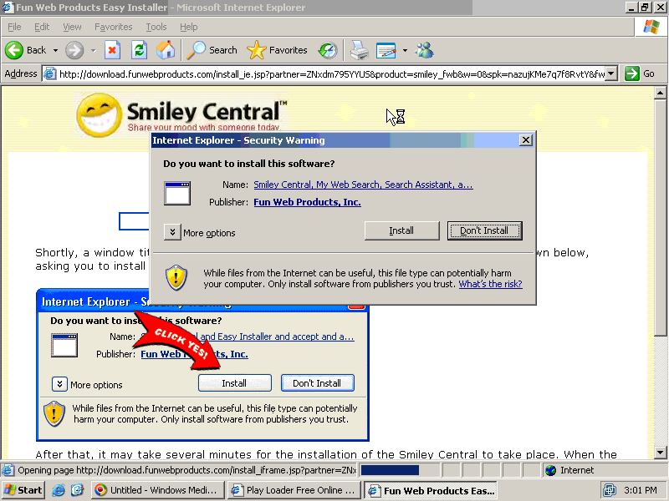Click Don't Install in the Security Warning dialog
This screenshot has width=669, height=501.
click(484, 230)
